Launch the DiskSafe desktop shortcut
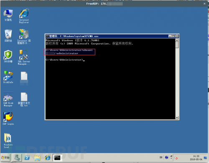209x163 pixels. [x=8, y=77]
